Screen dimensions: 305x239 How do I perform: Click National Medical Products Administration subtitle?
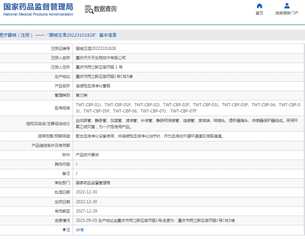tap(38, 14)
